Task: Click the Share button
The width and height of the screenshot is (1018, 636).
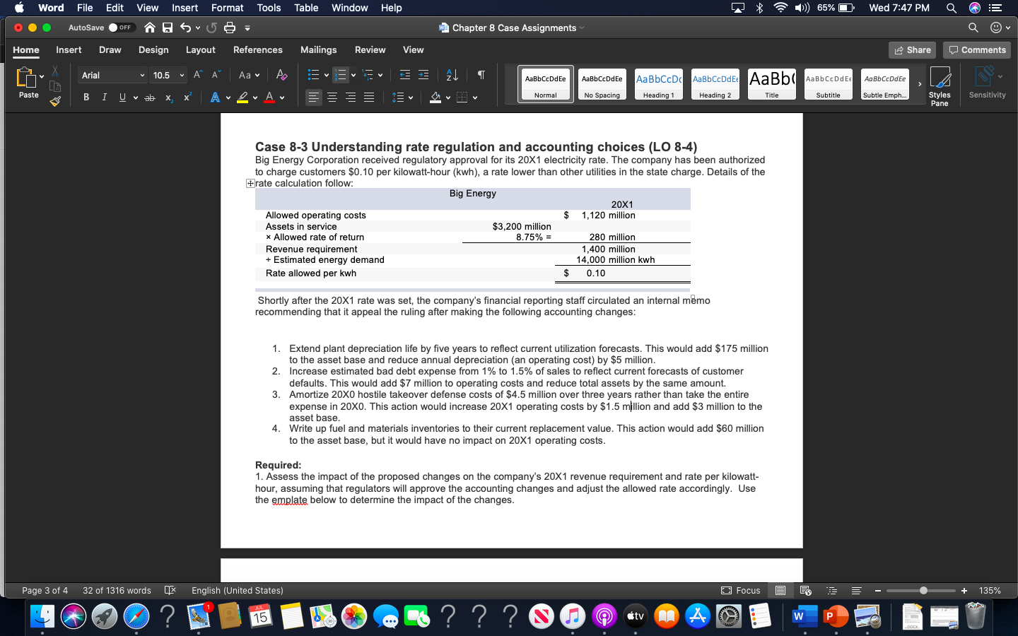Action: point(912,49)
